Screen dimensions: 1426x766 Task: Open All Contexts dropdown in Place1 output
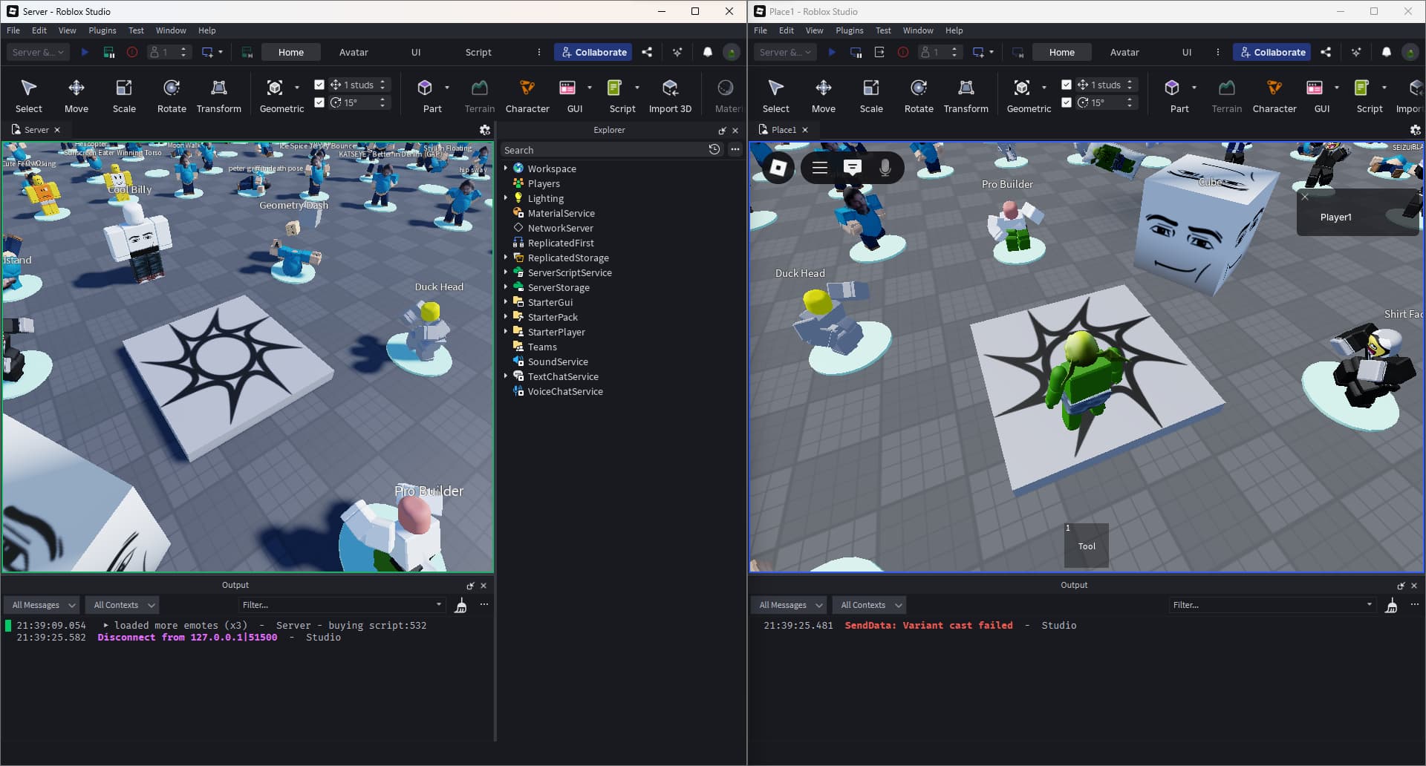(x=870, y=605)
